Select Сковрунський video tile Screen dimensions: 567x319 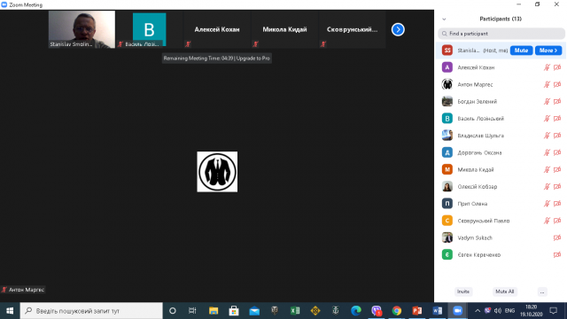coord(353,29)
